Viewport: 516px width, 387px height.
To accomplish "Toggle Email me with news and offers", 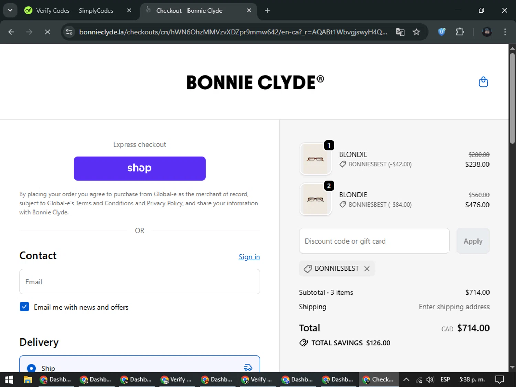I will 24,307.
